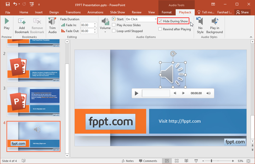The image size is (255, 164).
Task: Click the rotation handle above the audio icon
Action: [173, 53]
